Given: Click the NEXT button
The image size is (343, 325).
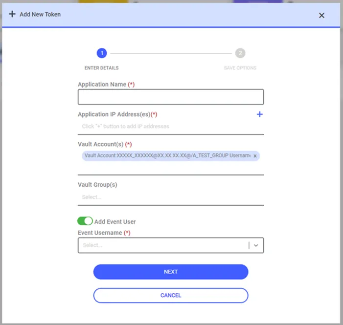Looking at the screenshot, I should point(171,272).
